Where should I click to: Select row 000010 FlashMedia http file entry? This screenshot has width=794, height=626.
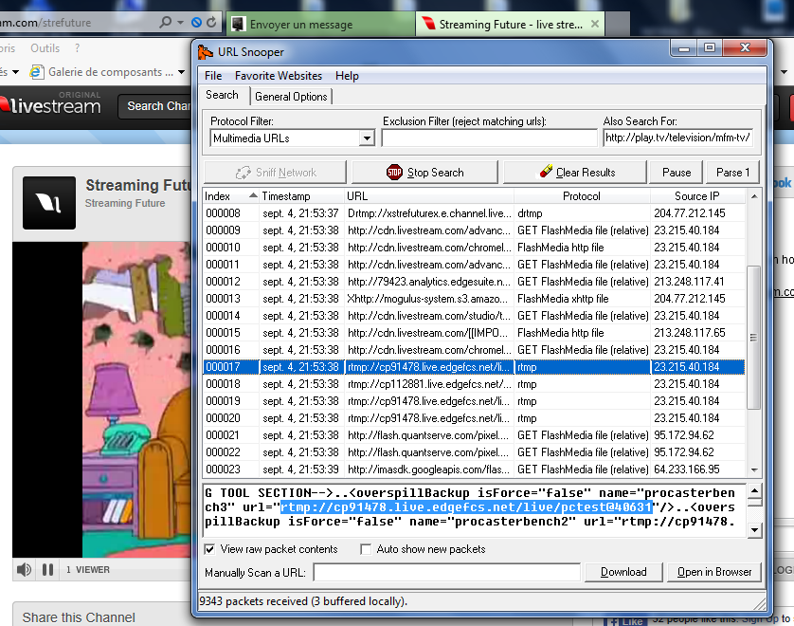474,248
